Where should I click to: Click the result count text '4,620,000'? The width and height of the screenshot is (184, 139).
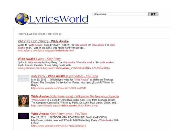click(32, 34)
